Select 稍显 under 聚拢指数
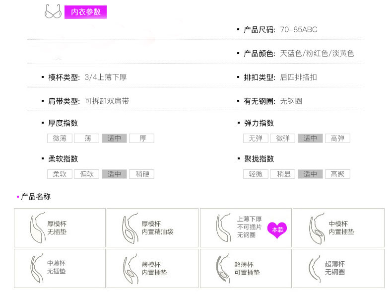This screenshot has height=298, width=392. [x=283, y=174]
